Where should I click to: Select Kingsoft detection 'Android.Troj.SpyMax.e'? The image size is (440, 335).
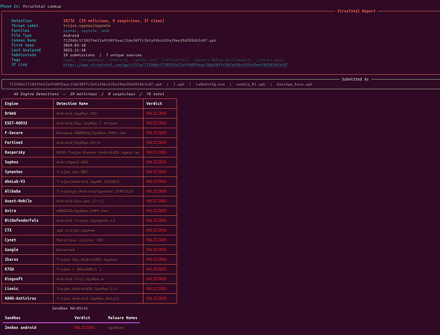tap(80, 279)
